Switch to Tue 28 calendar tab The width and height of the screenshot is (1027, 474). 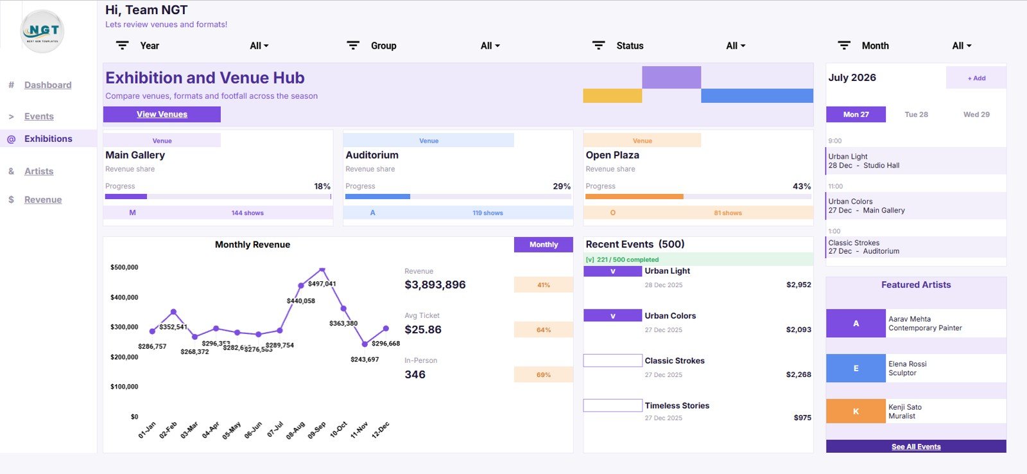(x=916, y=114)
